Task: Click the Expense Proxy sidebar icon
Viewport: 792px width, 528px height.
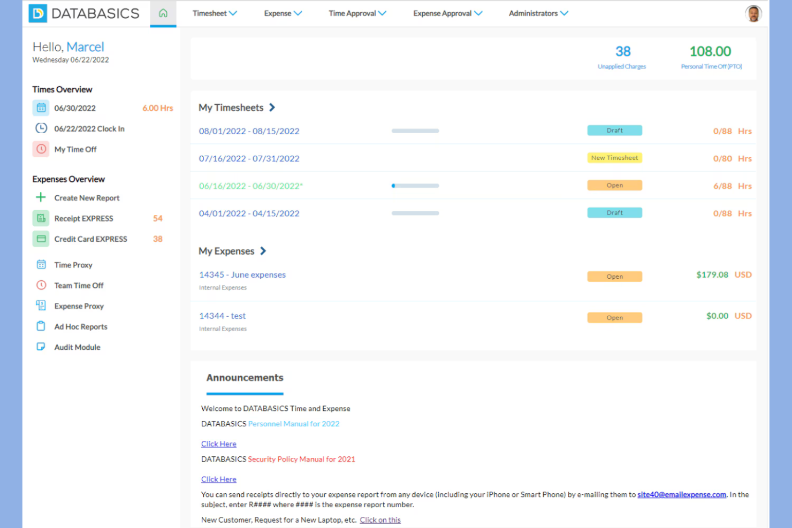Action: coord(41,305)
